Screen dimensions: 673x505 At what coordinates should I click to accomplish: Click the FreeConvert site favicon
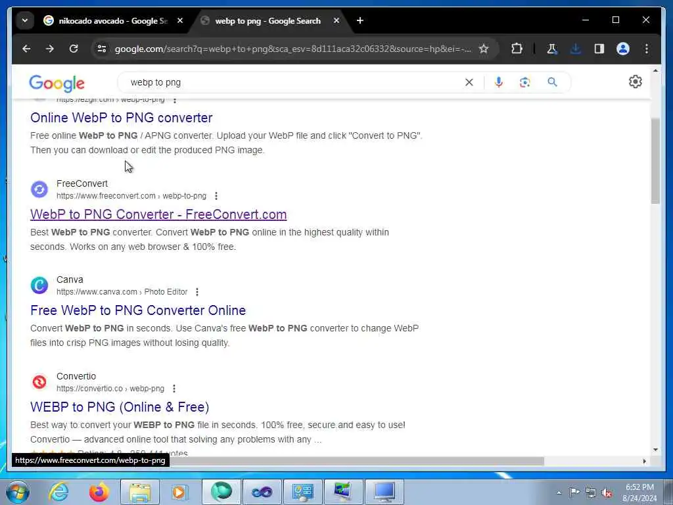pos(39,189)
